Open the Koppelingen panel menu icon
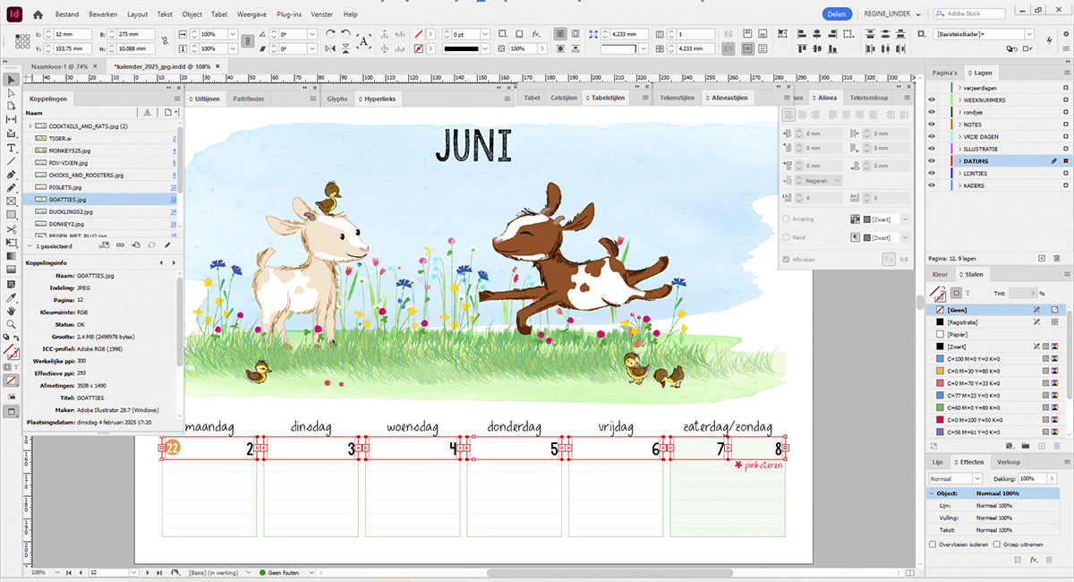The height and width of the screenshot is (582, 1074). click(176, 98)
